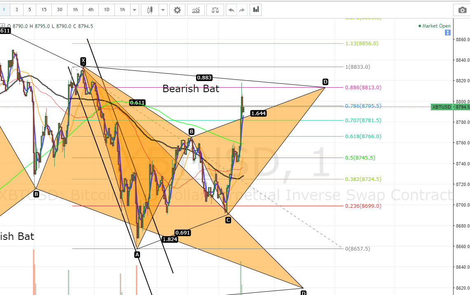Switch to the 4h interval

91,9
